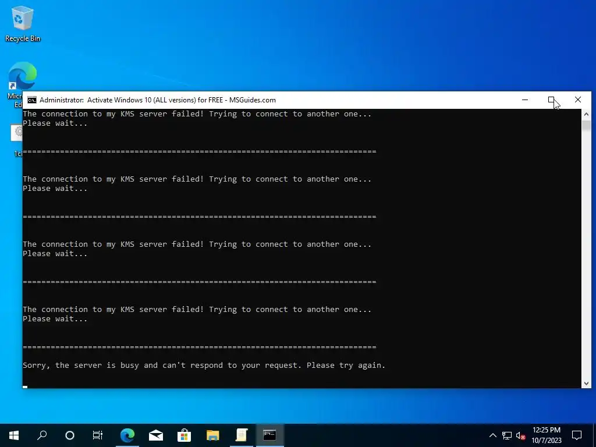
Task: Click console scrollbar down arrow
Action: (x=586, y=384)
